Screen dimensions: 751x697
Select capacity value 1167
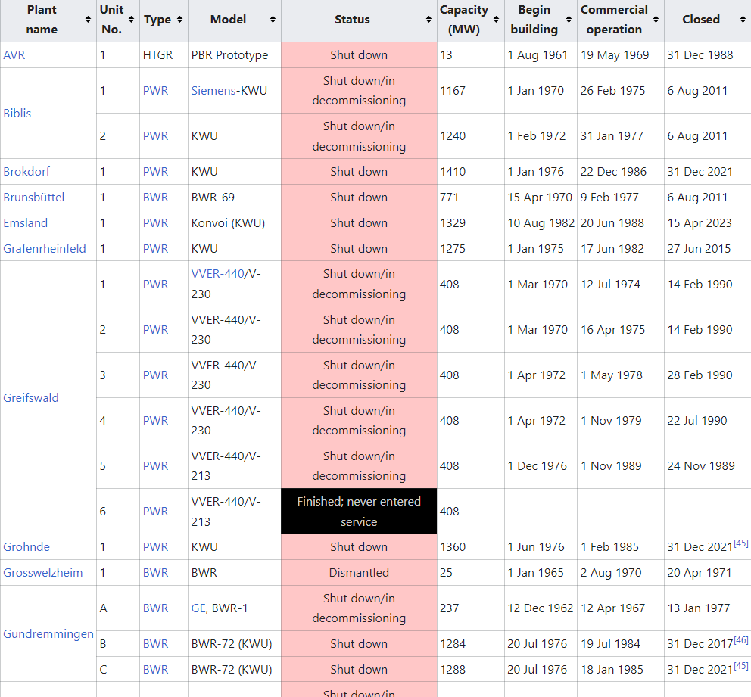pos(453,91)
